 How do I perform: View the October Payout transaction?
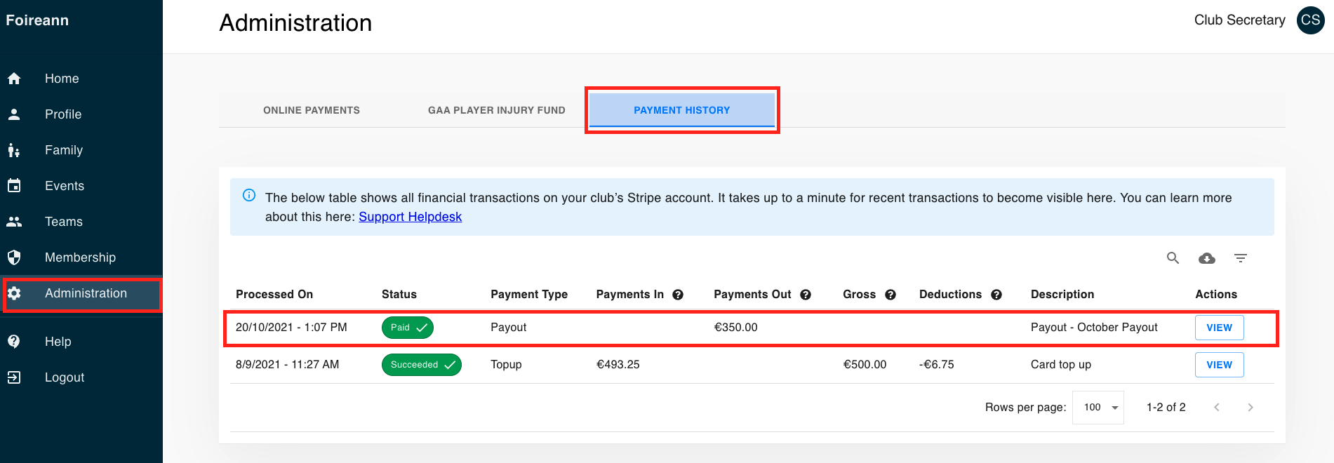tap(1220, 328)
